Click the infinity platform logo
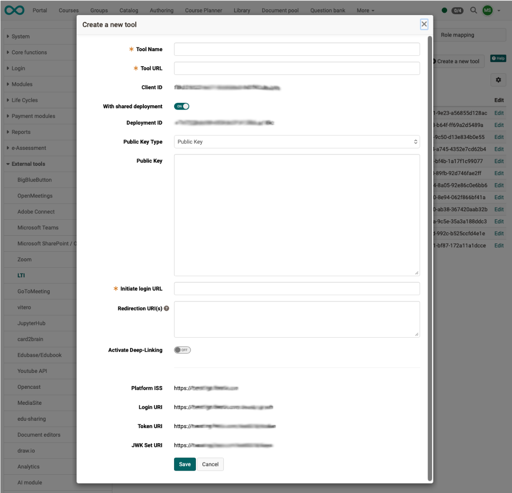Screen dimensions: 512x493 pos(14,10)
